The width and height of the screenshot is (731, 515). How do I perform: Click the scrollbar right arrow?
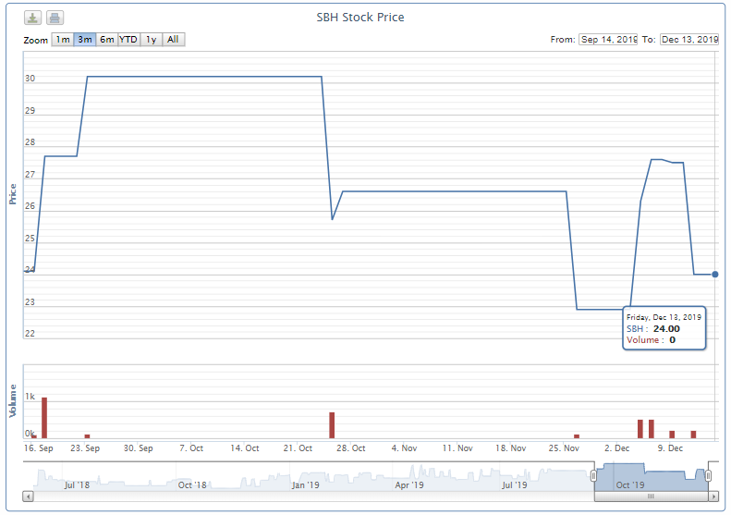point(713,497)
